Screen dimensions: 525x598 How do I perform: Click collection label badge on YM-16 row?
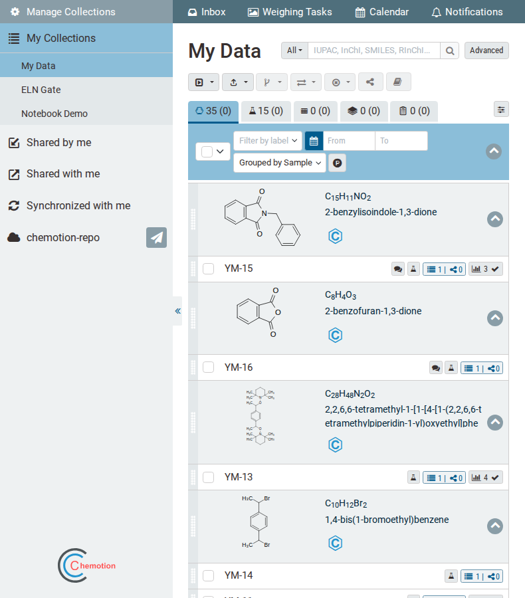point(482,368)
